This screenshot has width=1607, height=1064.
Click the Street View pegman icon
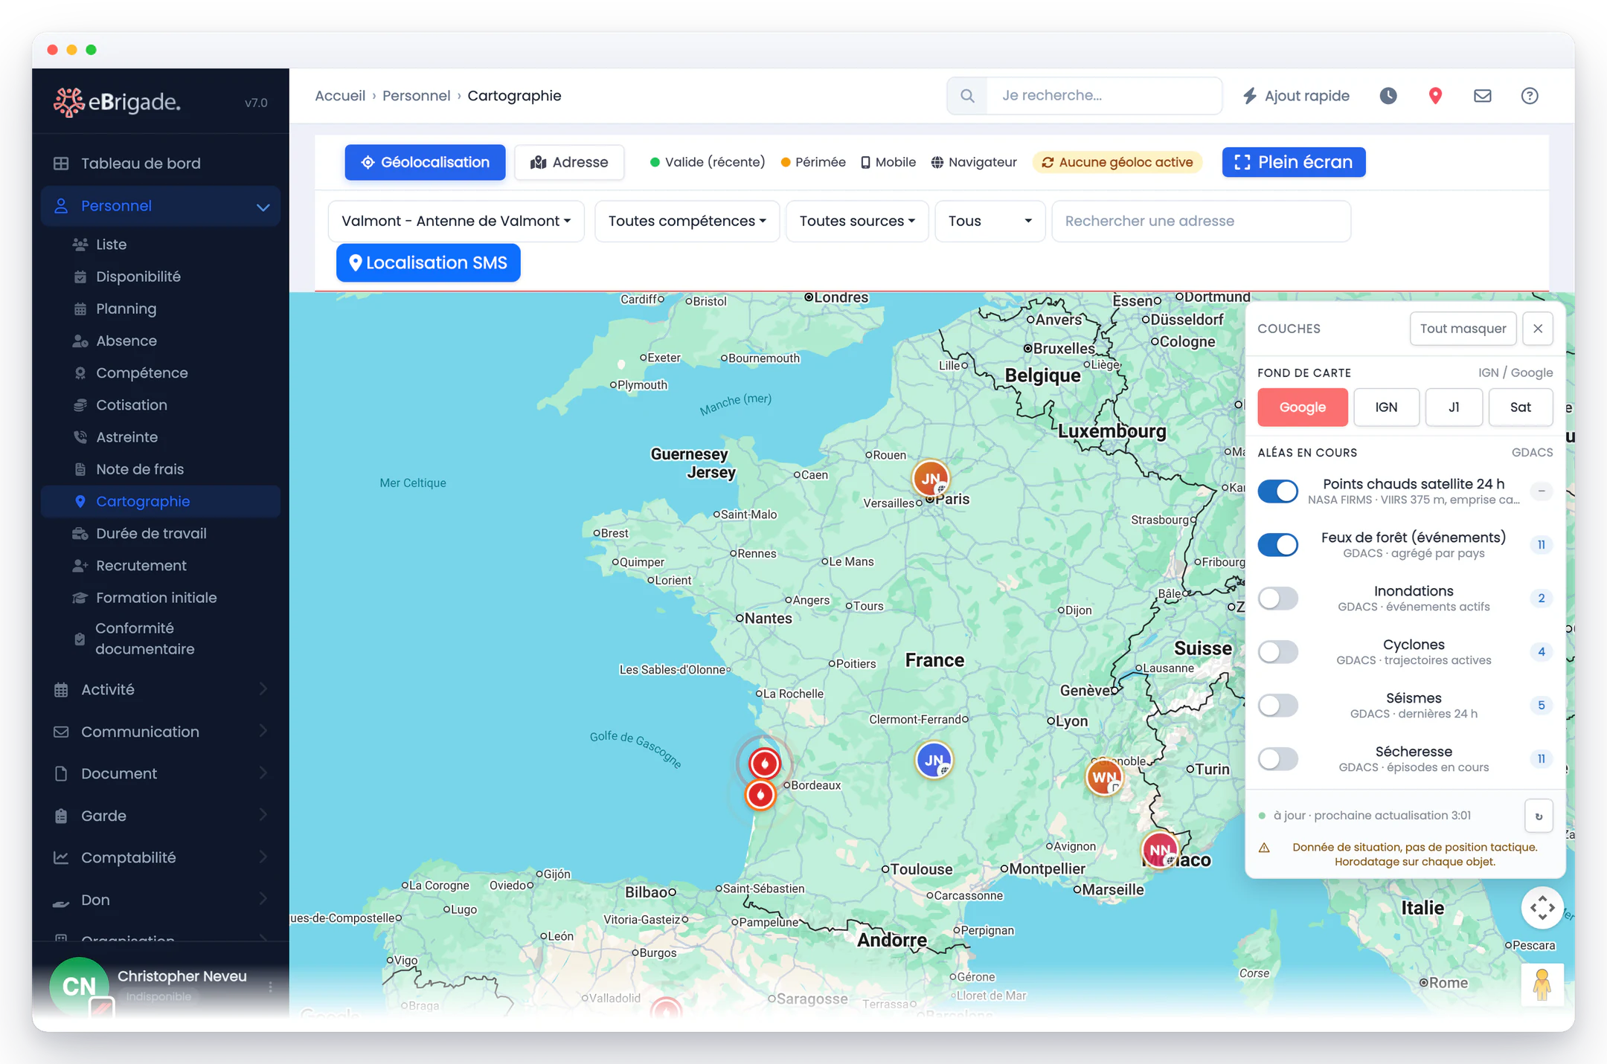(1542, 984)
